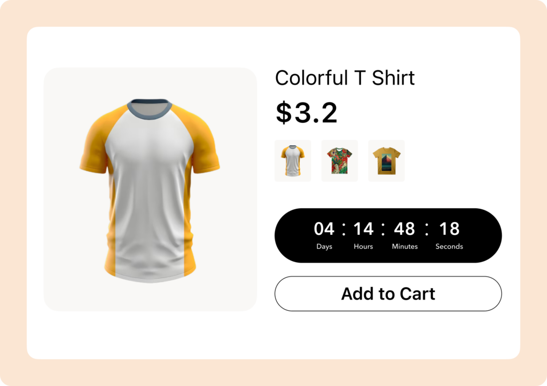Select the red floral shirt thumbnail

(x=340, y=161)
